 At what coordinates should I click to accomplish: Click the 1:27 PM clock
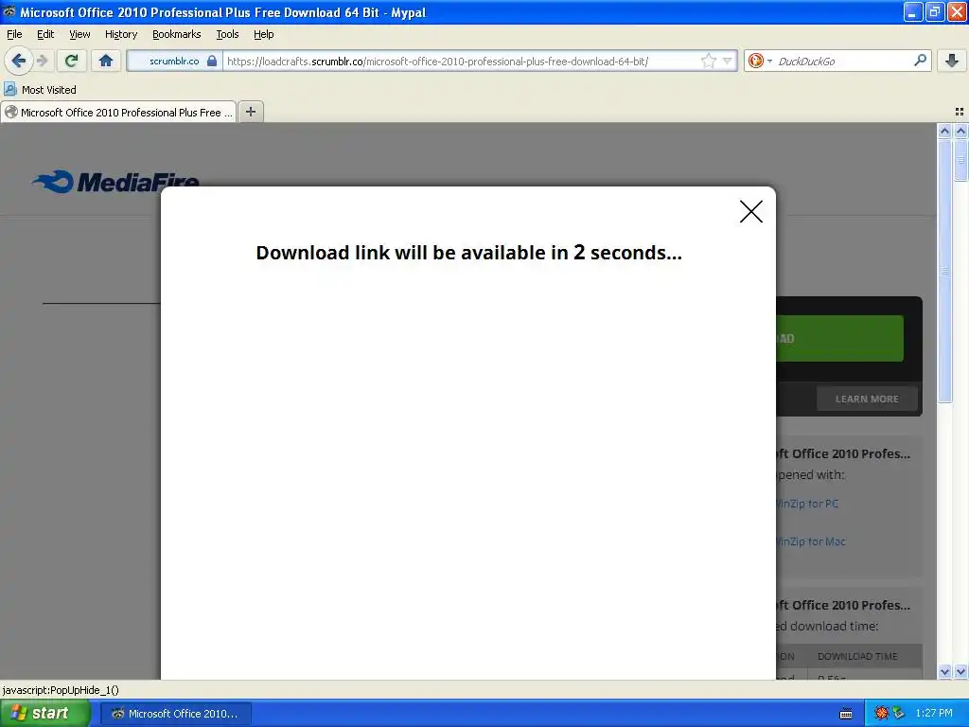[934, 714]
